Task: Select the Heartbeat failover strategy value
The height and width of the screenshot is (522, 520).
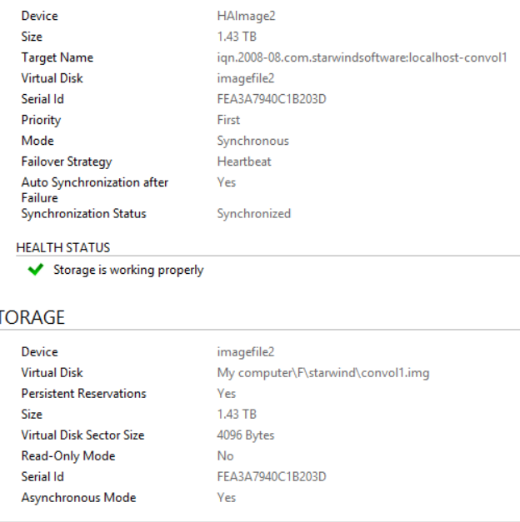Action: pos(244,162)
